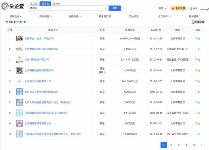Viewport: 209px width, 150px height.
Task: Open 北京明嘉投资管理有限公司 link
Action: pos(39,70)
